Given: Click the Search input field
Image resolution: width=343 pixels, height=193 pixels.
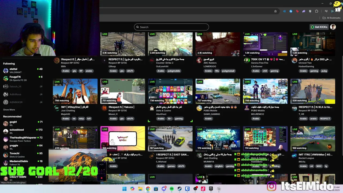Looking at the screenshot, I should 171,27.
